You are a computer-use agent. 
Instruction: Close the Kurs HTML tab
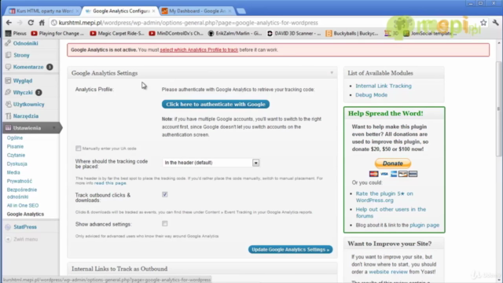tap(77, 11)
